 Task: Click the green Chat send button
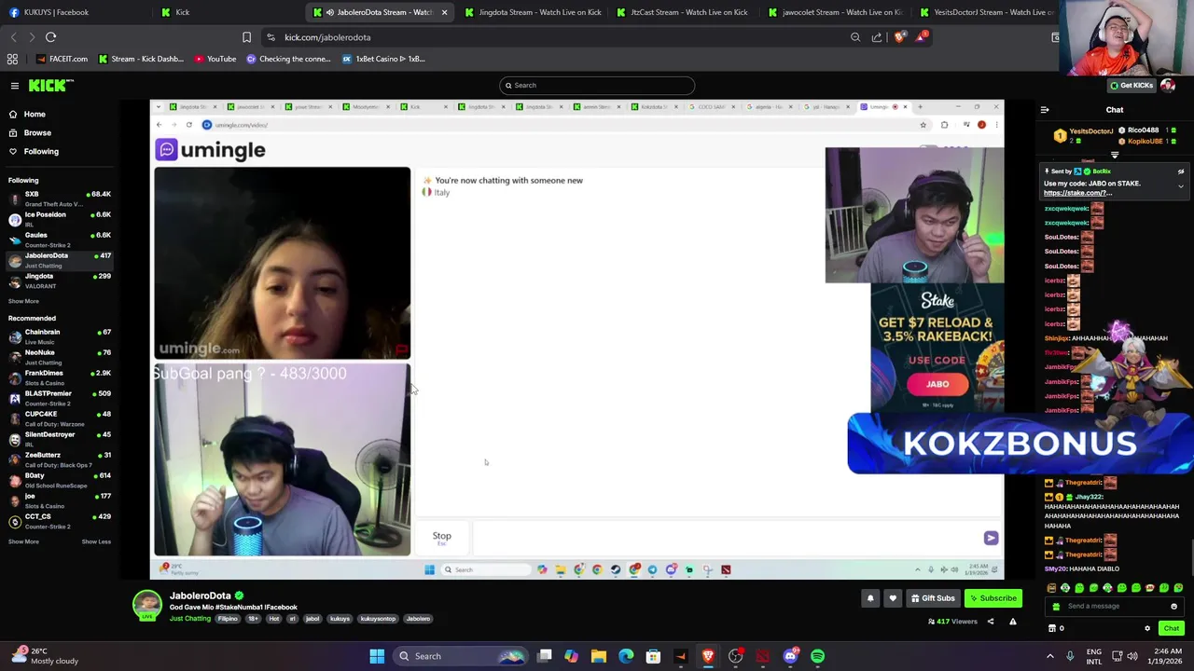click(1171, 628)
